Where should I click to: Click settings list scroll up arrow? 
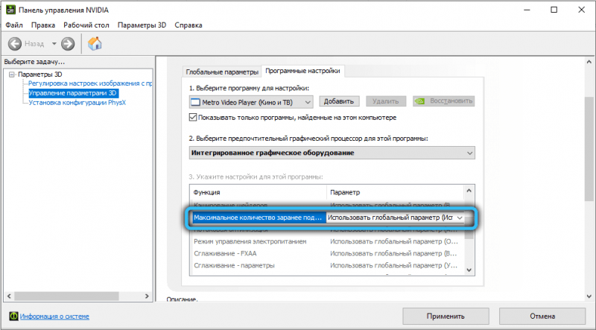click(x=469, y=191)
